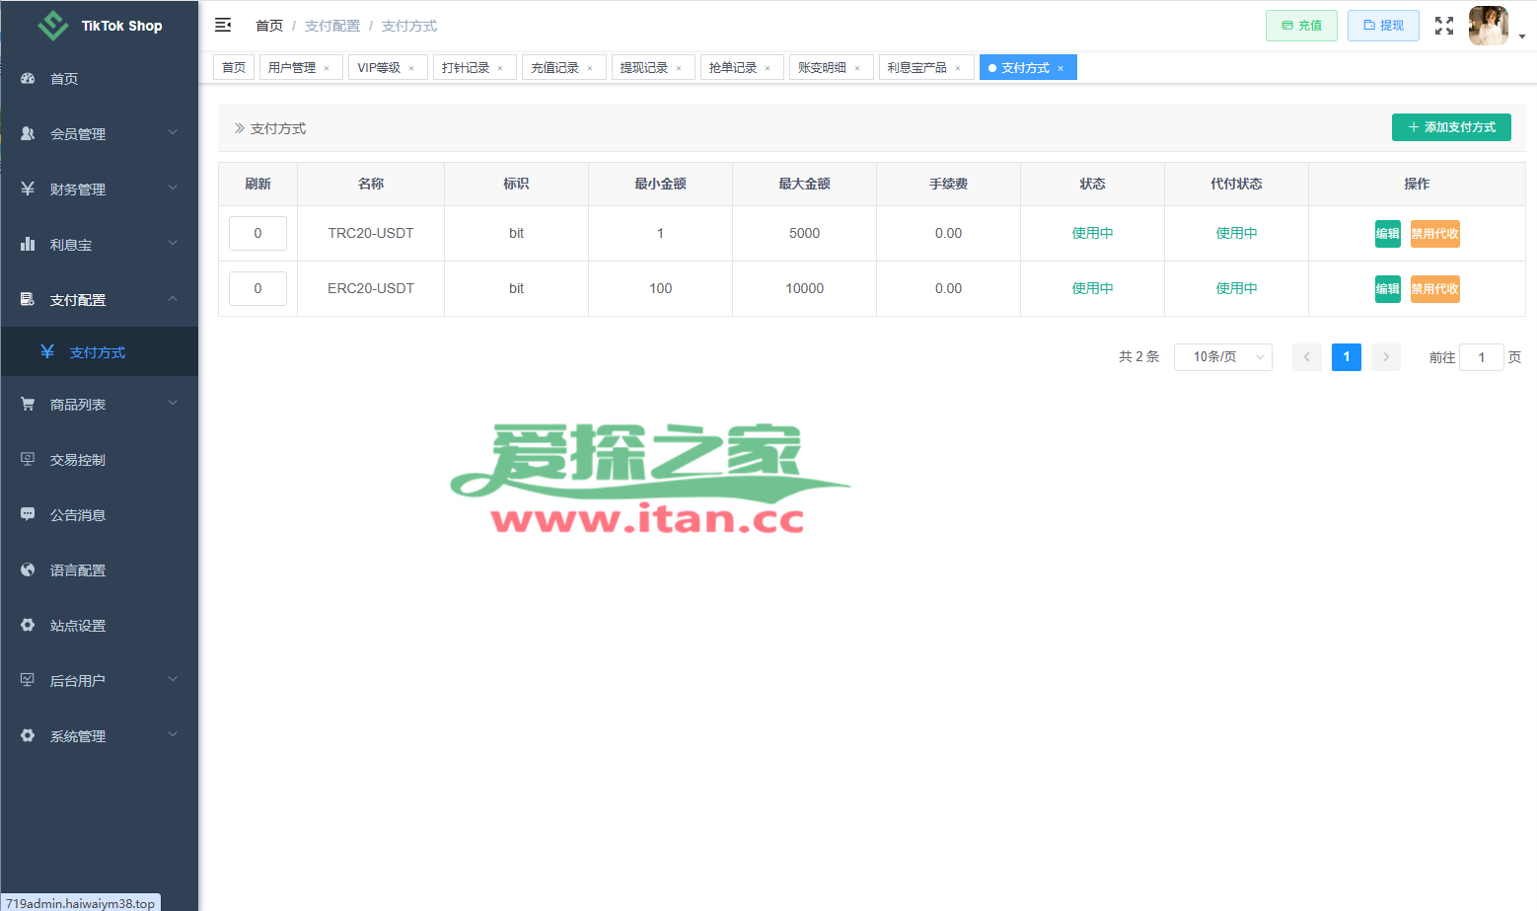Click the 语言配置 globe icon

(28, 569)
